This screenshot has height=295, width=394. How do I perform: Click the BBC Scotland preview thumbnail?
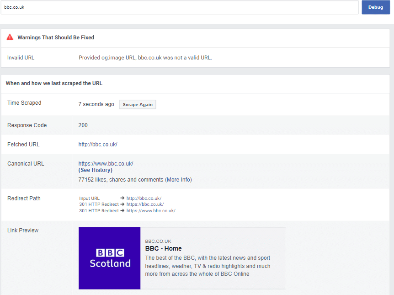tap(110, 258)
